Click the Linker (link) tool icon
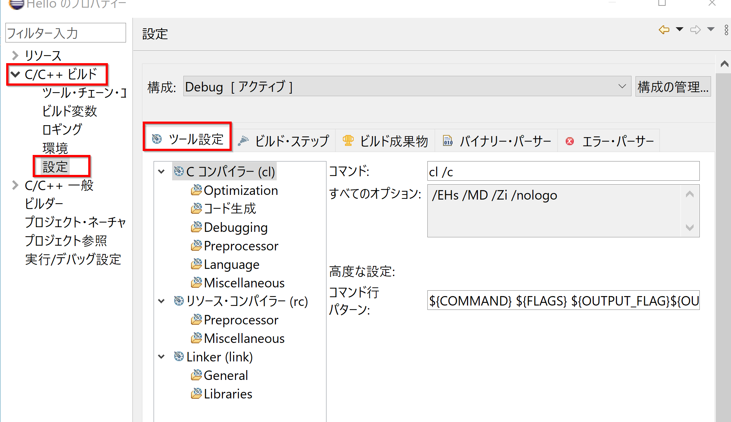Screen dimensions: 731x422 [179, 357]
